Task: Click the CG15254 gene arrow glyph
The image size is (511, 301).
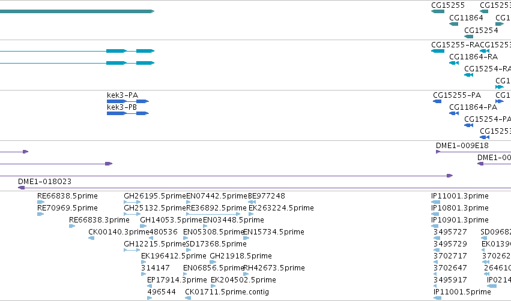Action: point(468,37)
